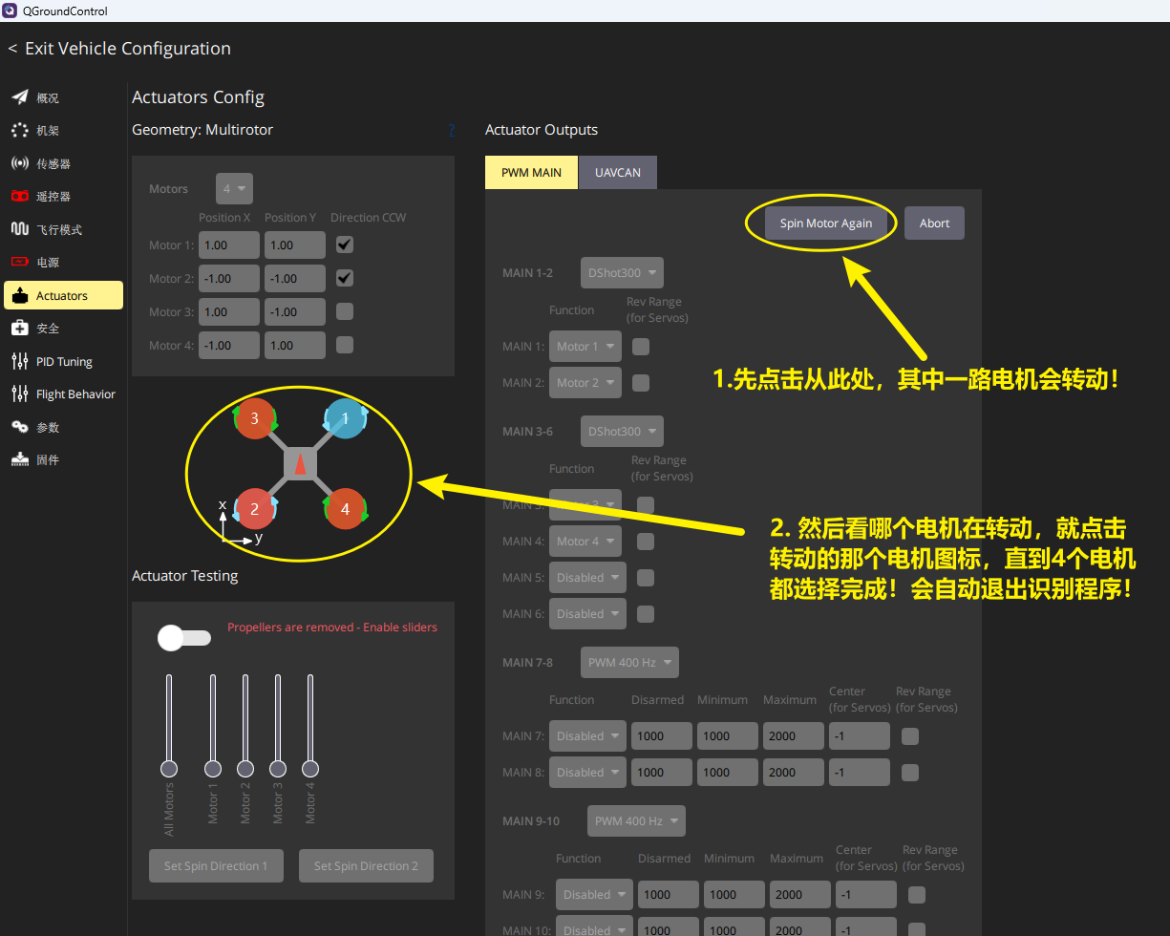Open the 传感器 sensors page icon
The image size is (1170, 936).
[20, 163]
